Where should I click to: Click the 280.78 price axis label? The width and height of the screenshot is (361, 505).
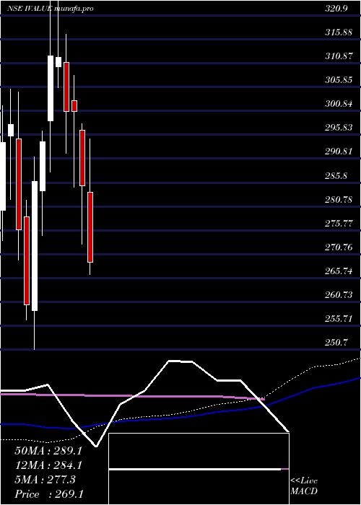(339, 200)
